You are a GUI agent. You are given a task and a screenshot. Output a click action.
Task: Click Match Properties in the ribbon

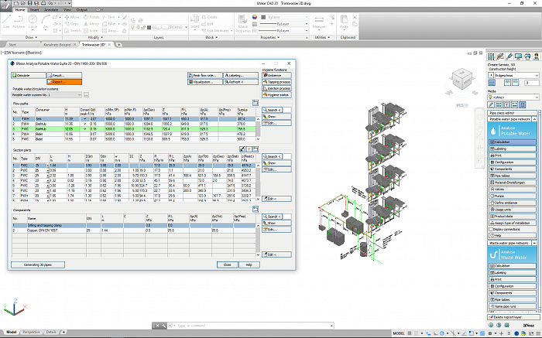point(243,23)
